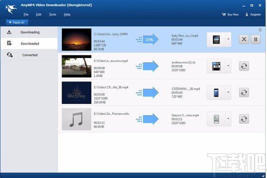The width and height of the screenshot is (267, 178).
Task: Convert the CRZ0NNW..._38.mp4 video
Action: tap(244, 93)
